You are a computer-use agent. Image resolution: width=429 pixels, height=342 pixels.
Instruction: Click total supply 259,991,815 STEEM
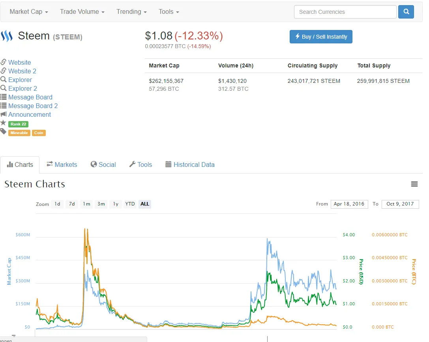(383, 81)
